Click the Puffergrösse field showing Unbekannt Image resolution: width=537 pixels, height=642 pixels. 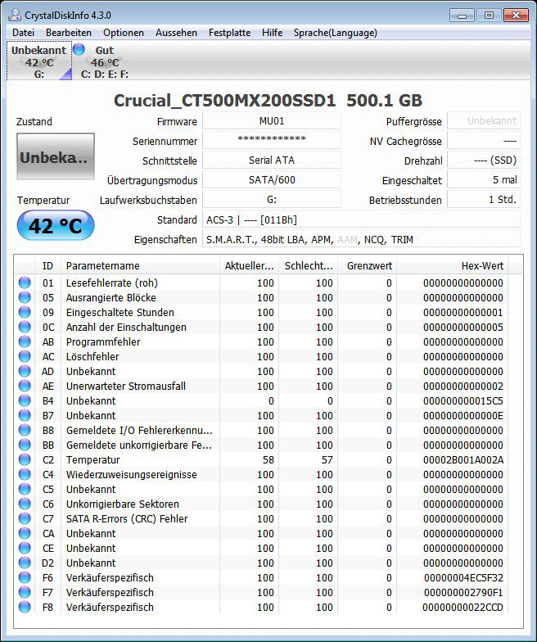point(484,121)
